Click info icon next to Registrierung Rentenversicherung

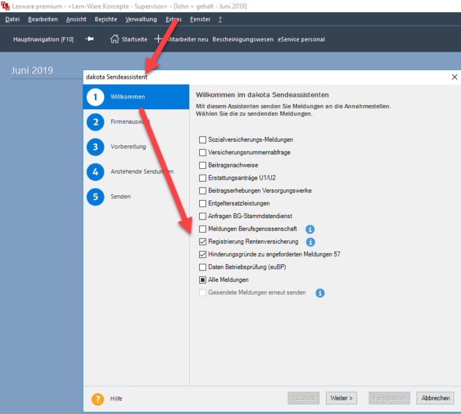[x=310, y=242]
